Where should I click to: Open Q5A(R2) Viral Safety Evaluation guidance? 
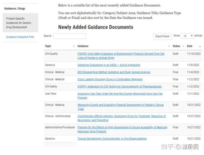click(x=121, y=56)
